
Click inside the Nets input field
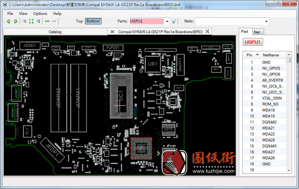coord(230,21)
